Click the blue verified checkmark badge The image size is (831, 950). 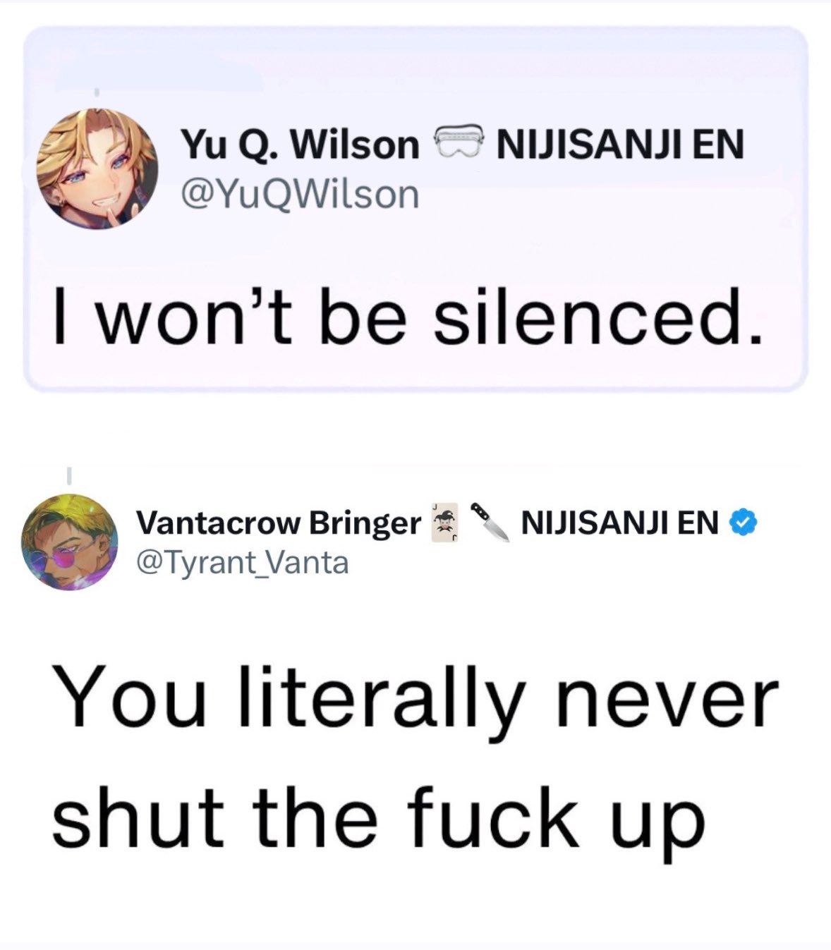(x=743, y=523)
